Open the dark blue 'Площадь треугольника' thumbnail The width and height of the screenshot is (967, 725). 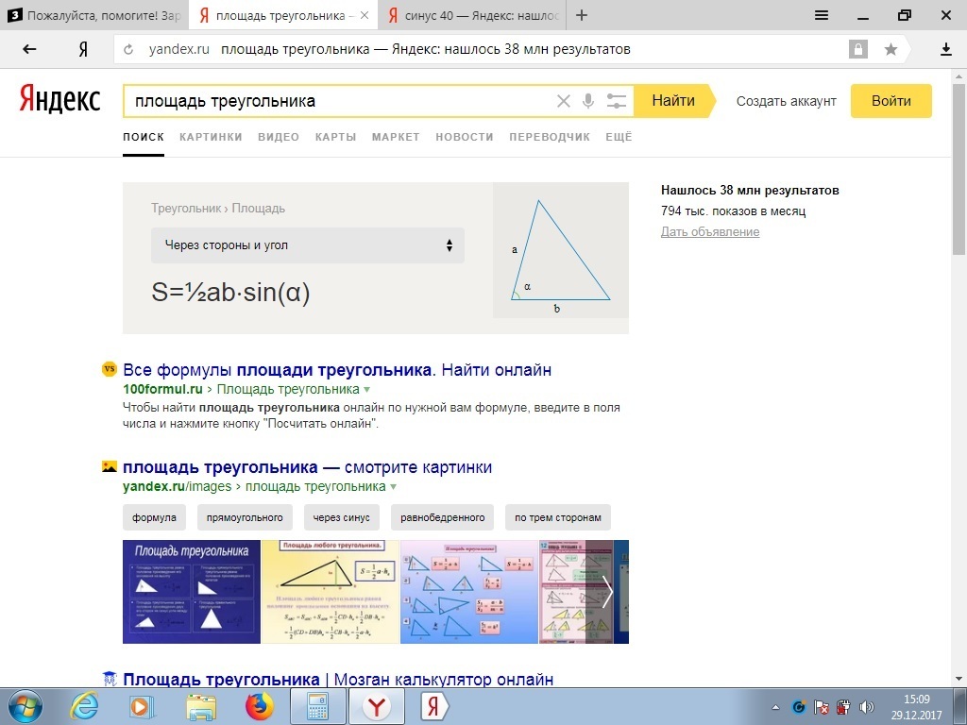pos(192,592)
